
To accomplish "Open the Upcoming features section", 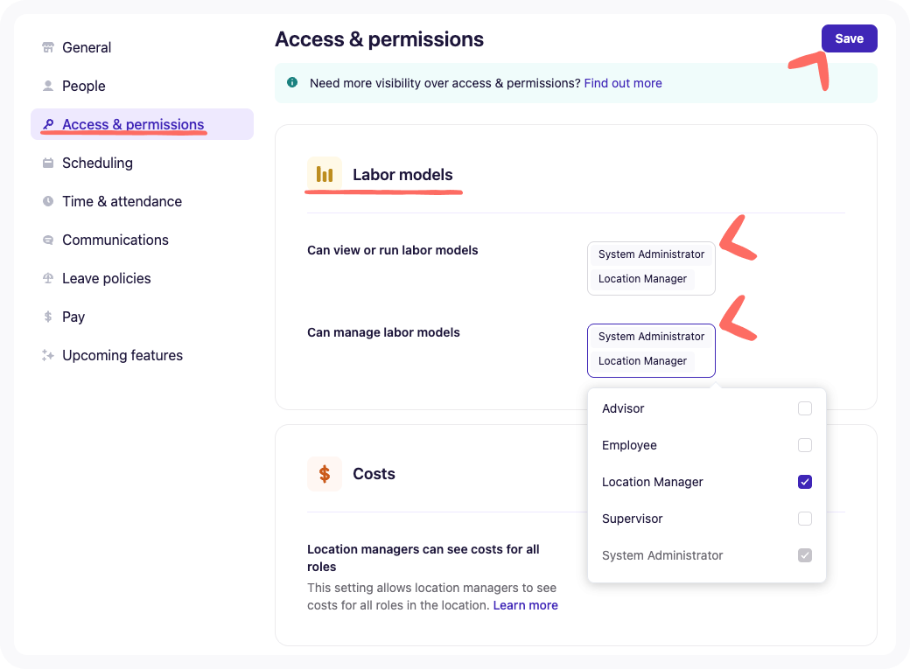I will click(122, 355).
